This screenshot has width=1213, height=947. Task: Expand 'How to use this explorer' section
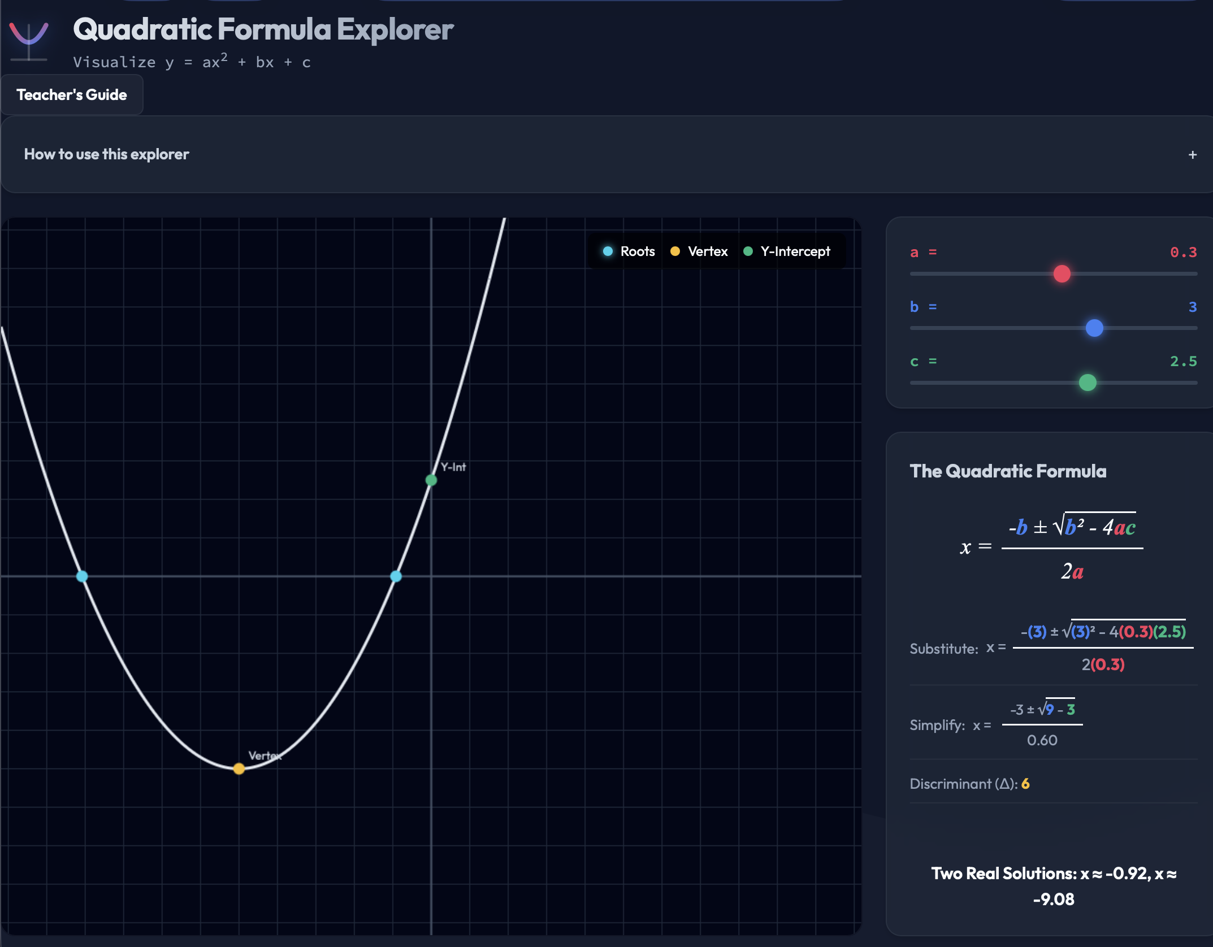pyautogui.click(x=106, y=154)
